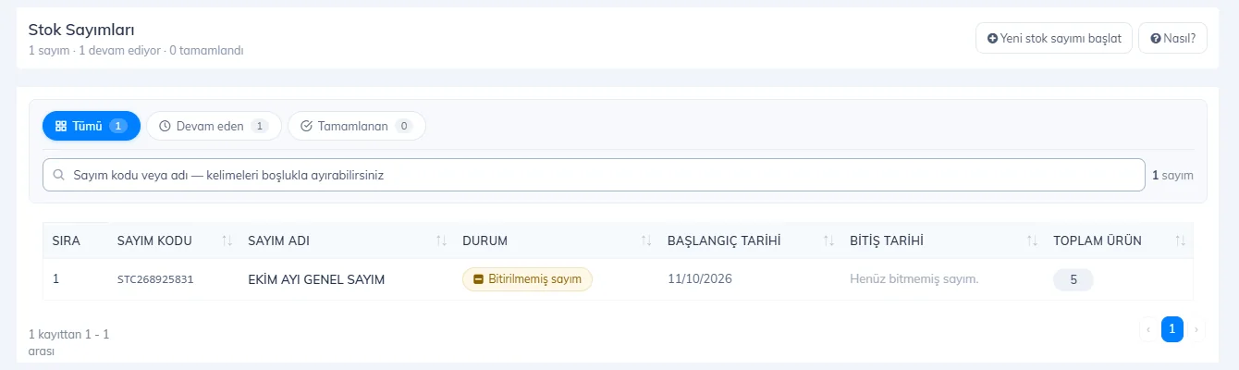Sort by BİTİŞ TARİHİ column arrows

pos(1032,240)
